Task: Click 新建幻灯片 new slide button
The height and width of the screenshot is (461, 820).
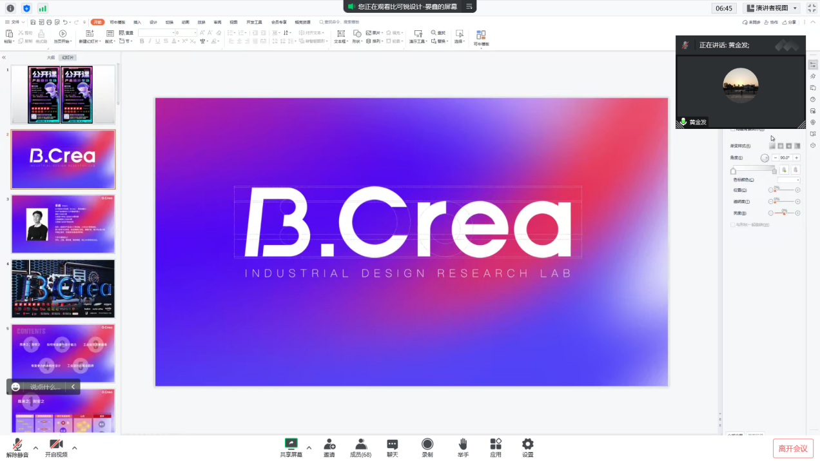Action: tap(89, 36)
